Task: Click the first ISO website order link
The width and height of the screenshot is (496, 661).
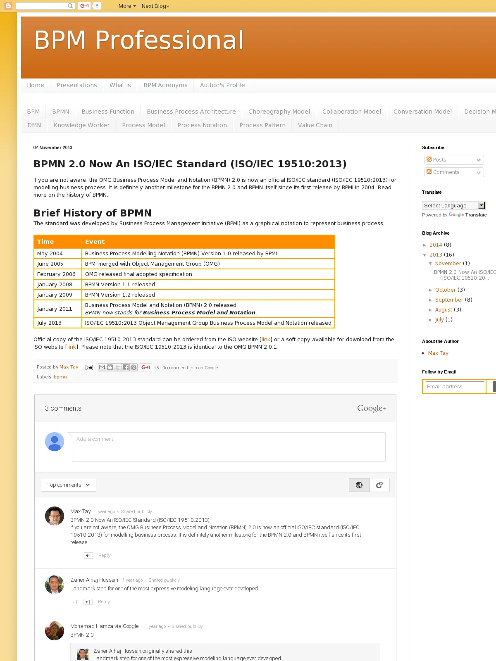Action: point(266,340)
